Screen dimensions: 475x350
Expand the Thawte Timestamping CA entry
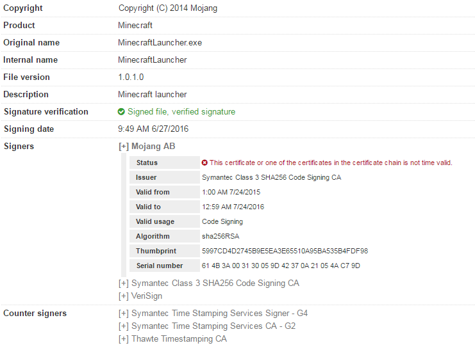(124, 339)
